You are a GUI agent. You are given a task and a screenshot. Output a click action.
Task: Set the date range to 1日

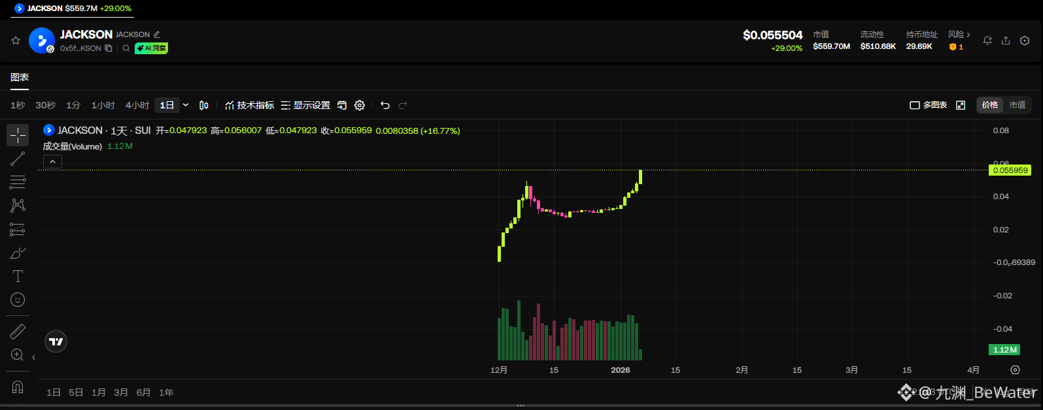[54, 392]
